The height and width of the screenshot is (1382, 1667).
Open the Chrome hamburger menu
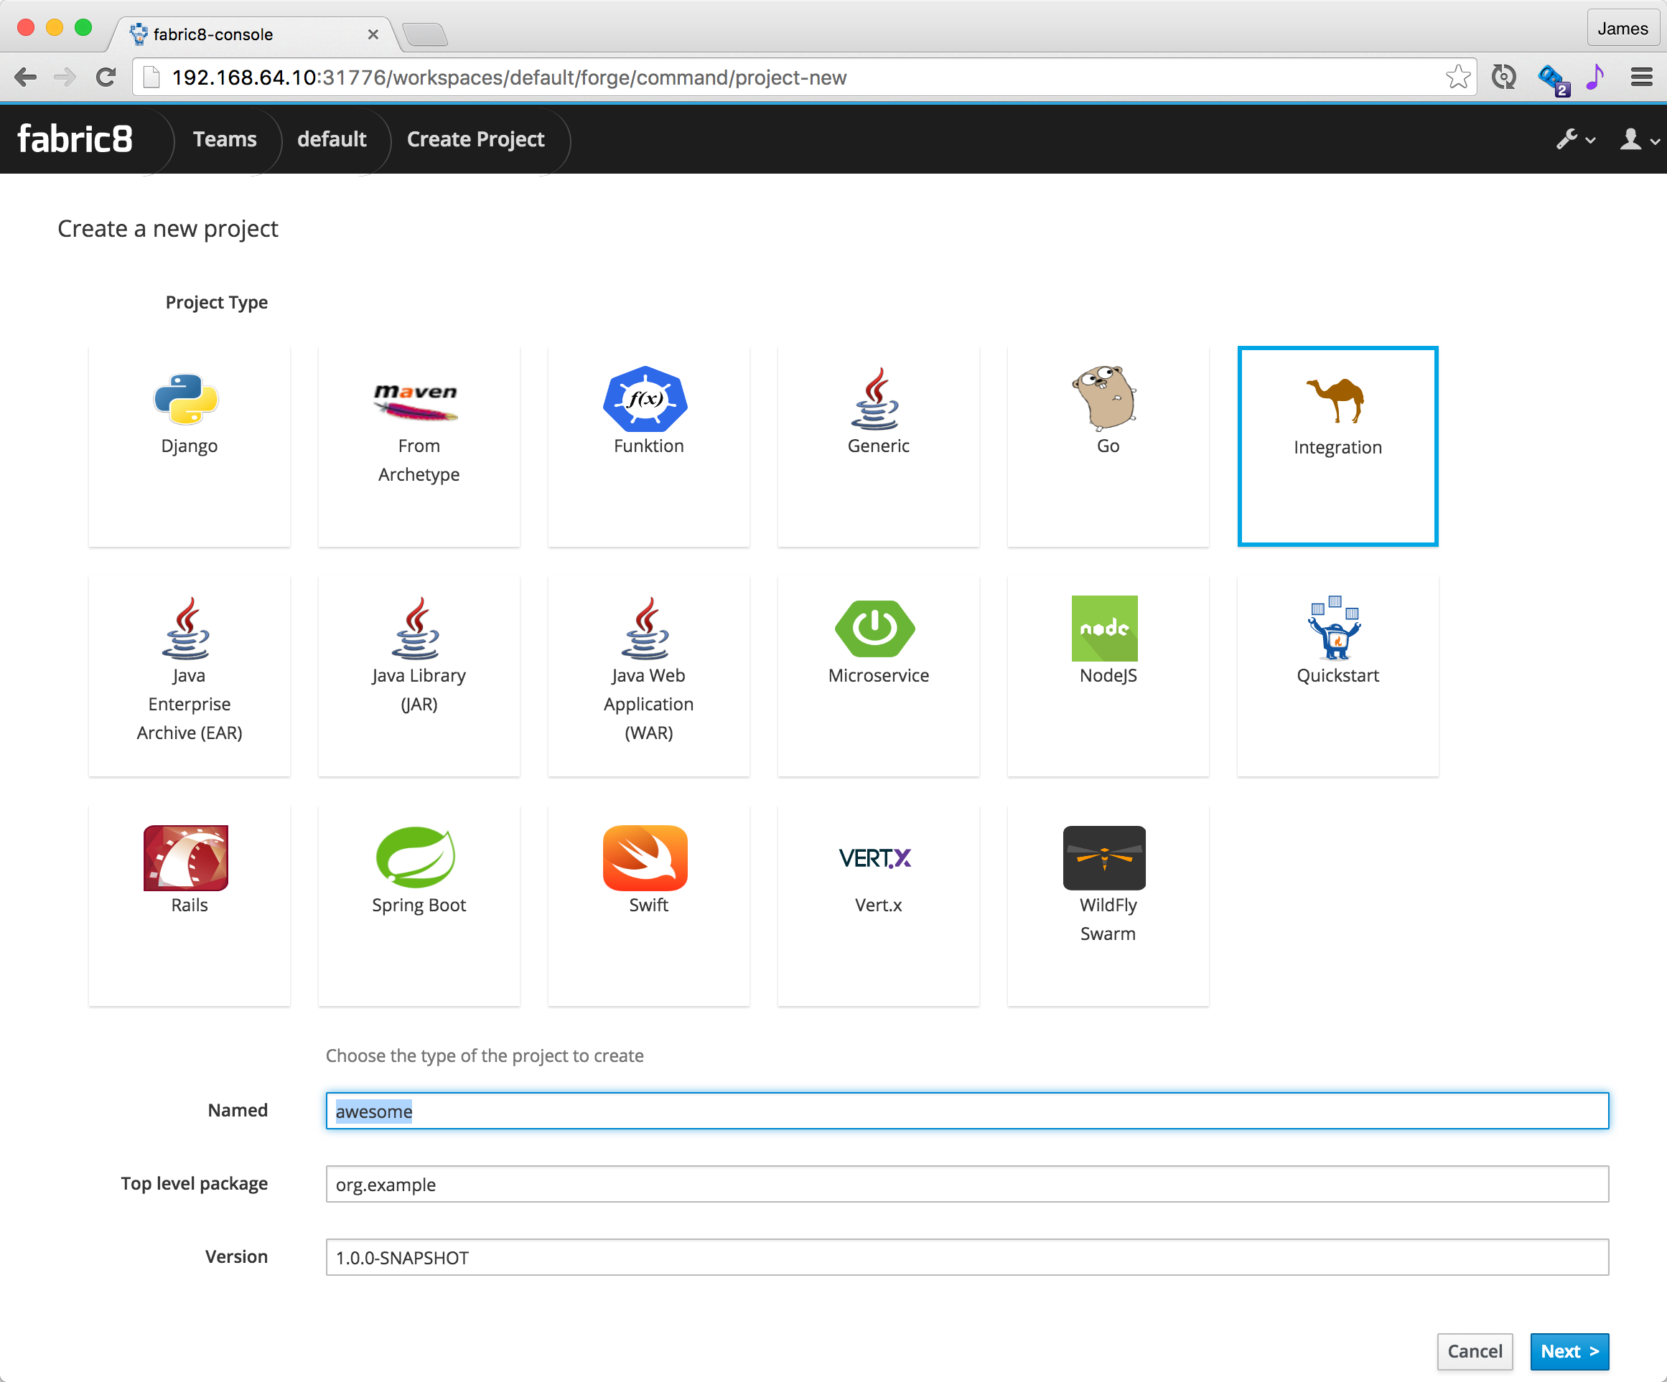tap(1642, 77)
